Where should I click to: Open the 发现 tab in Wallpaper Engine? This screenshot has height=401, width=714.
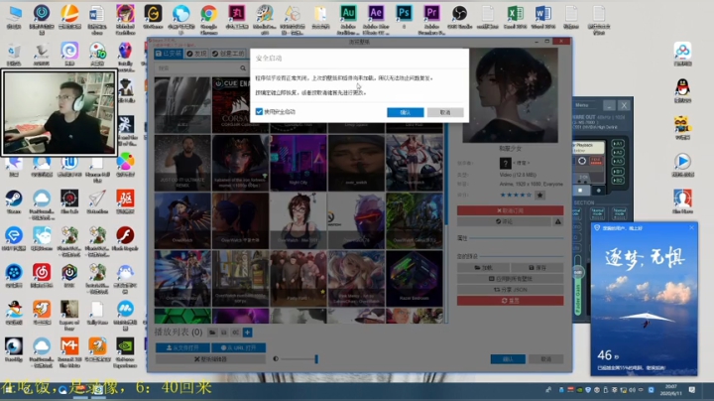[x=196, y=54]
